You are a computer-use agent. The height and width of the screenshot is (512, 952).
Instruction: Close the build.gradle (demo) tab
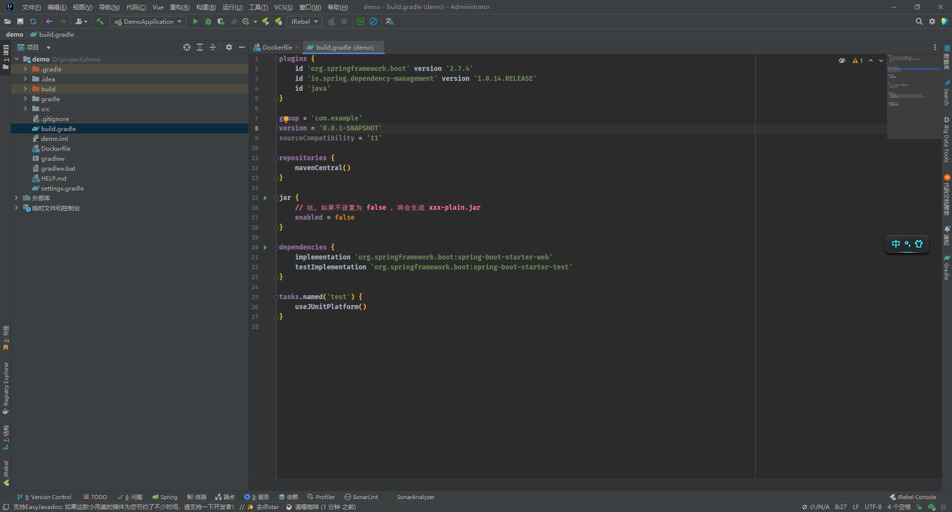(379, 47)
